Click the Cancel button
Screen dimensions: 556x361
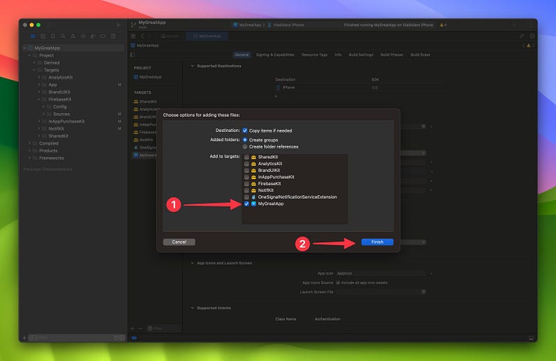coord(179,242)
